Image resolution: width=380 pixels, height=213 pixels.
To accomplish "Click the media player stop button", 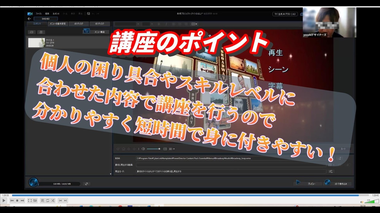I will 17,201.
